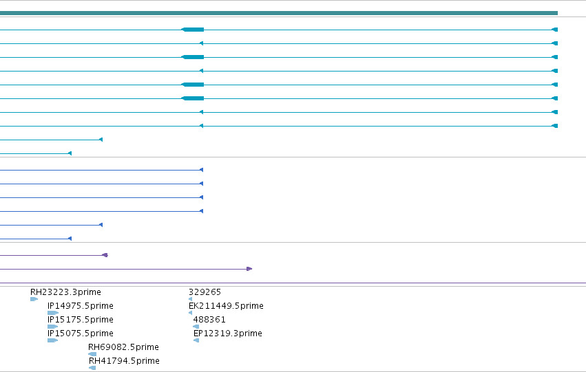Select the EK211449.5prime label
The height and width of the screenshot is (372, 586).
pos(226,305)
